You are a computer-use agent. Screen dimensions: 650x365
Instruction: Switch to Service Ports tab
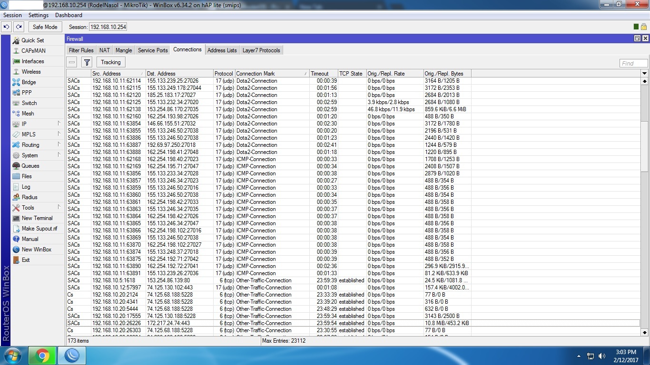[153, 50]
